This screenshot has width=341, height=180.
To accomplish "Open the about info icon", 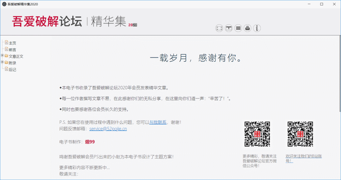I will (257, 28).
